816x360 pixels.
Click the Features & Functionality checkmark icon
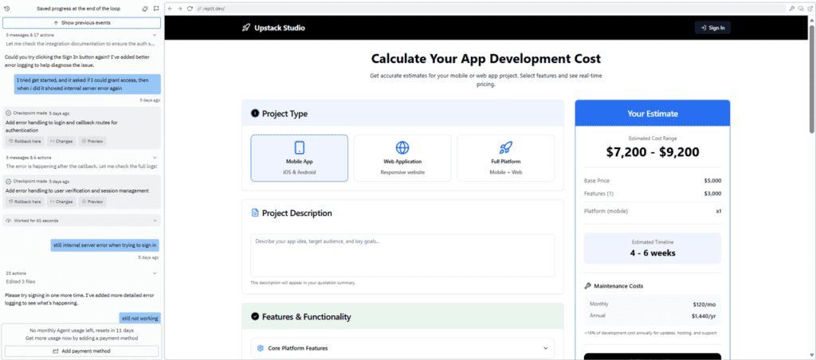(255, 316)
